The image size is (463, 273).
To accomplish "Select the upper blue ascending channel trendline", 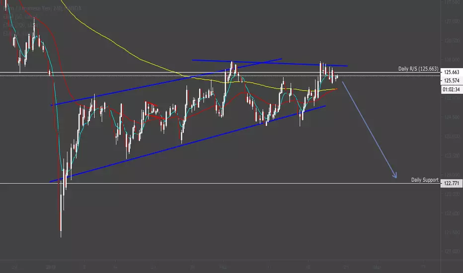I will point(166,82).
